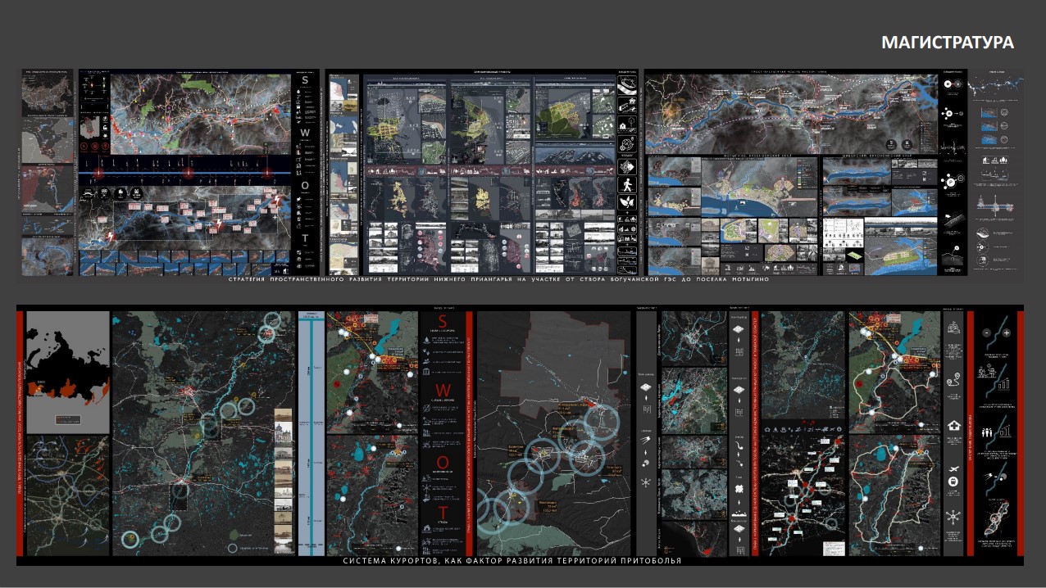Click the middle red glowing node on blue timeline

pos(188,174)
